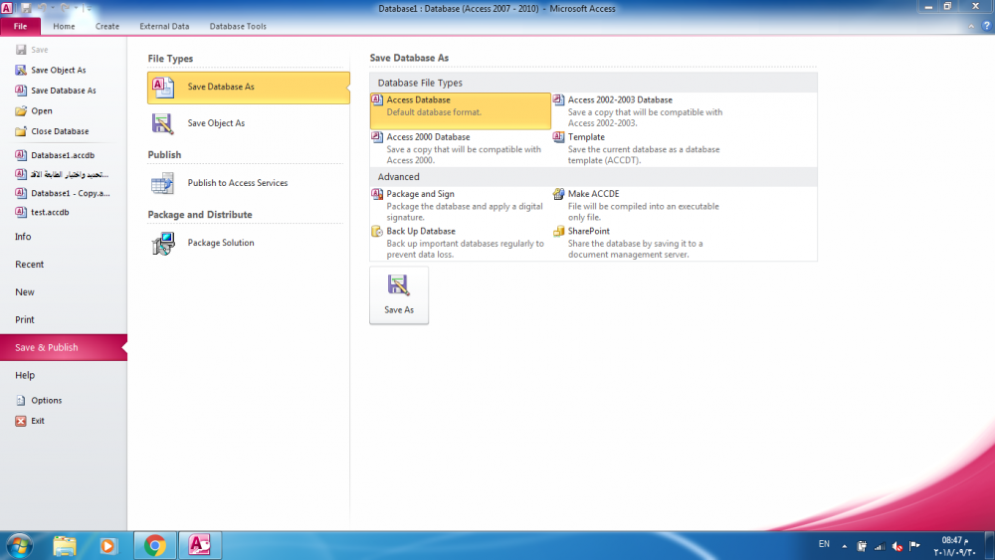Open the Quick Access toolbar customize arrow
The height and width of the screenshot is (560, 995).
tap(89, 8)
